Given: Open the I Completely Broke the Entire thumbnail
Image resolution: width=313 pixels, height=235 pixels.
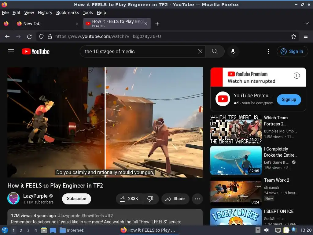Looking at the screenshot, I should coord(236,160).
